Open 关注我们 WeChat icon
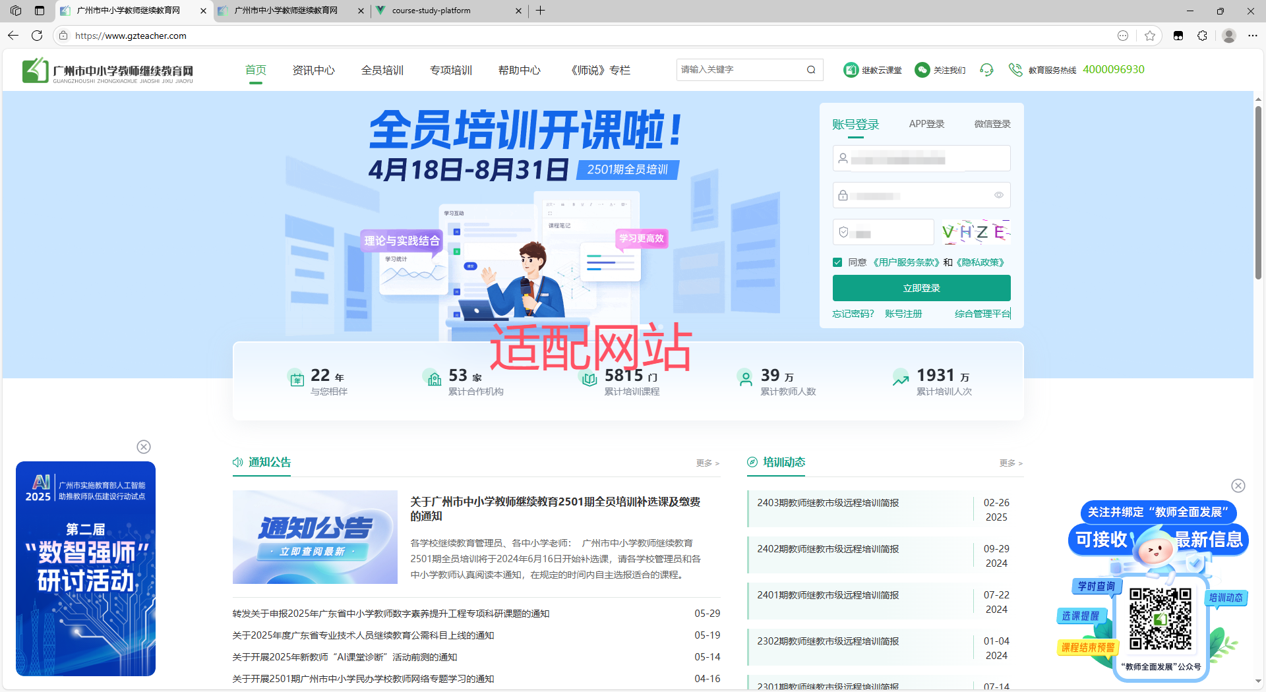Viewport: 1266px width, 692px height. click(x=922, y=70)
